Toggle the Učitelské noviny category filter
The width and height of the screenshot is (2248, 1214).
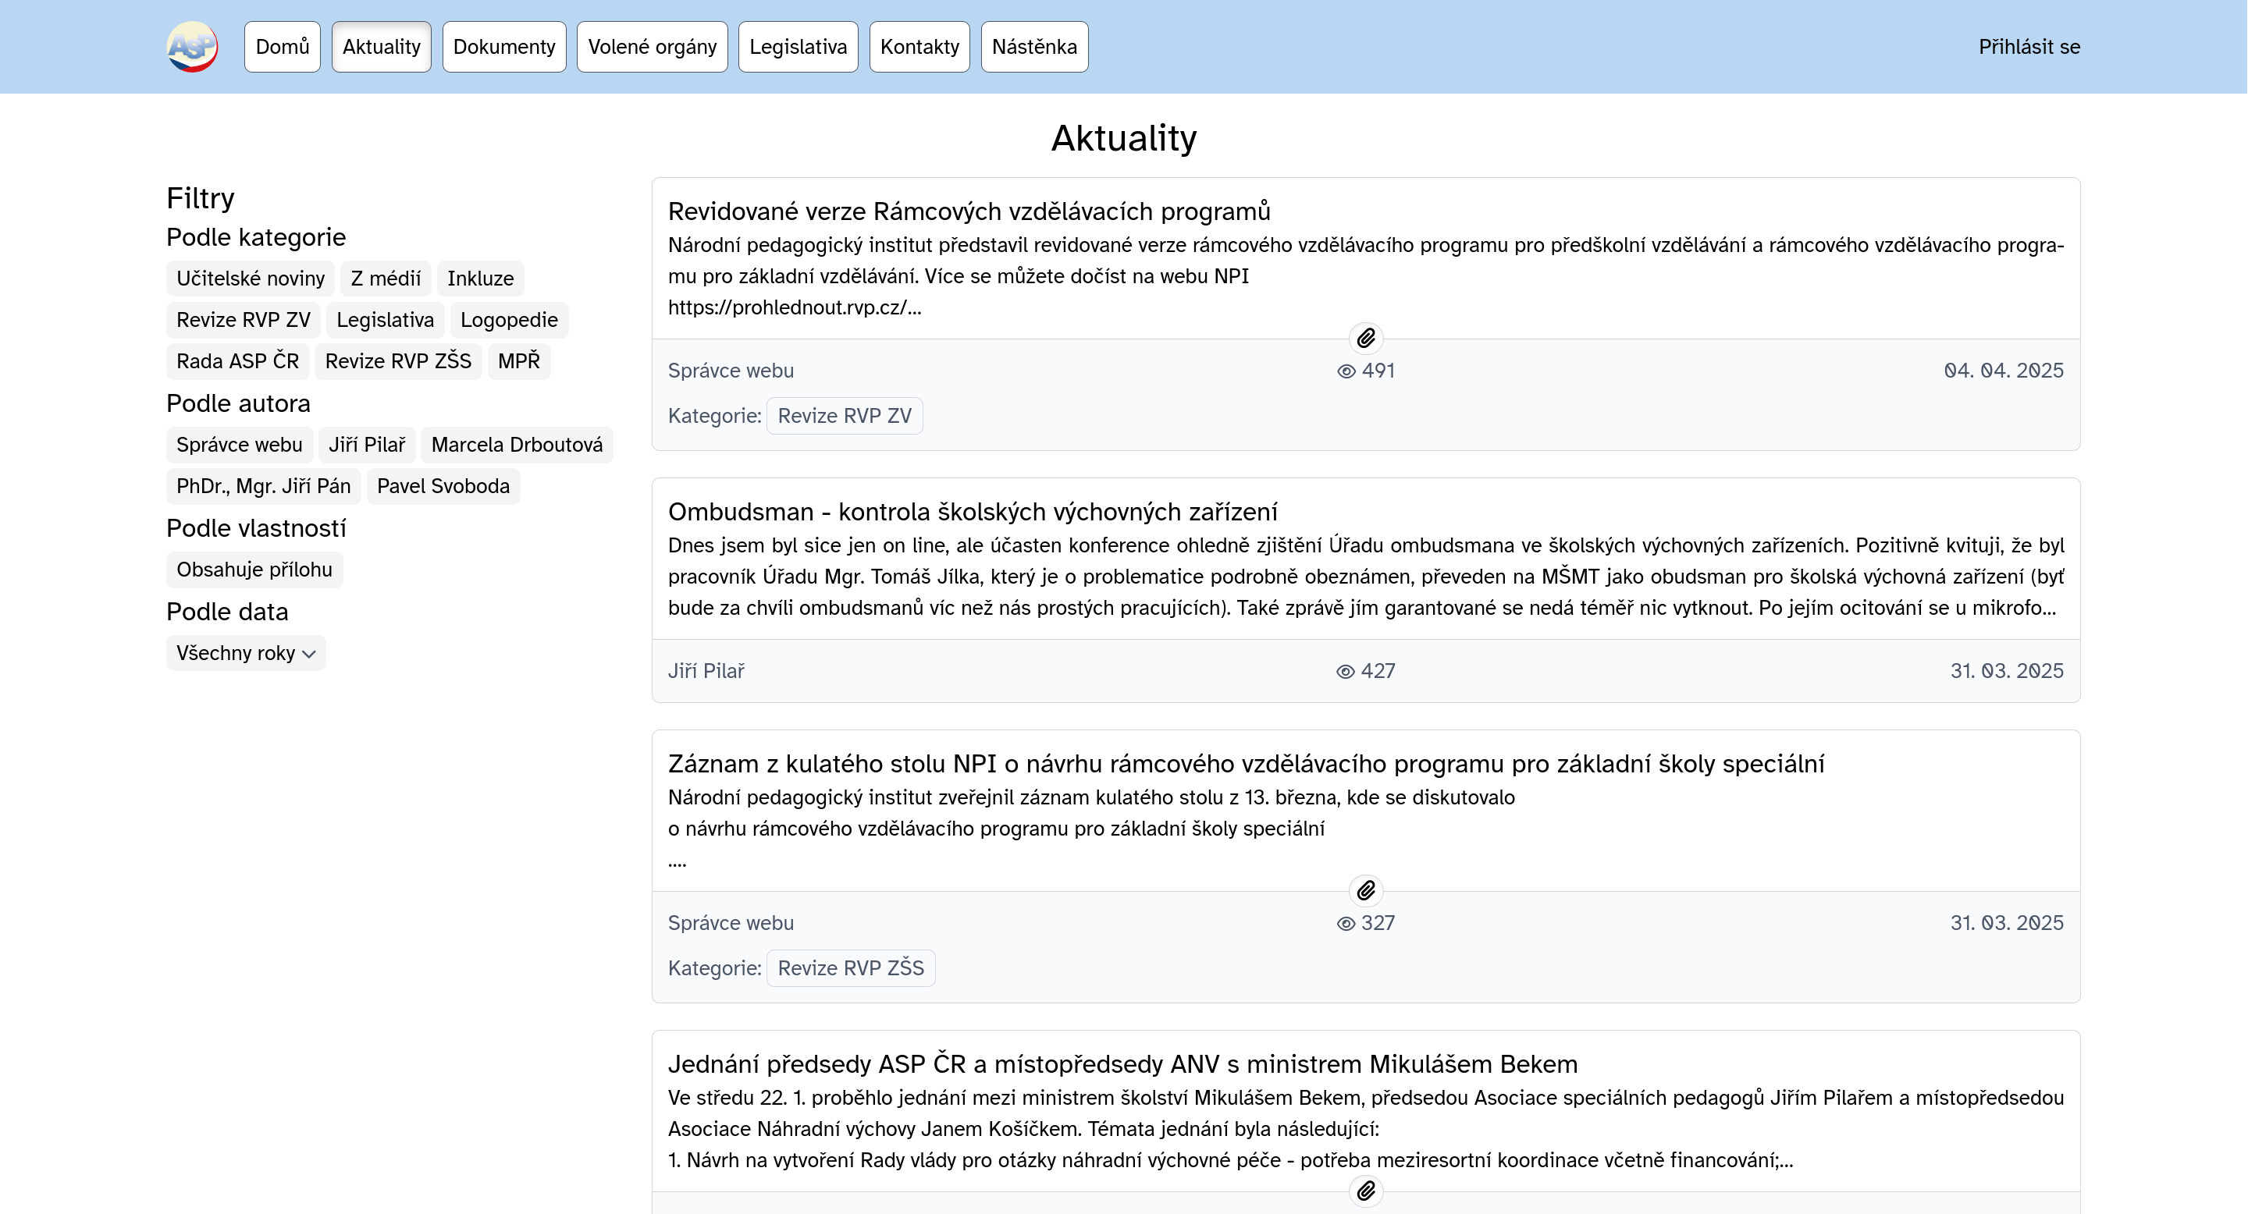tap(251, 279)
